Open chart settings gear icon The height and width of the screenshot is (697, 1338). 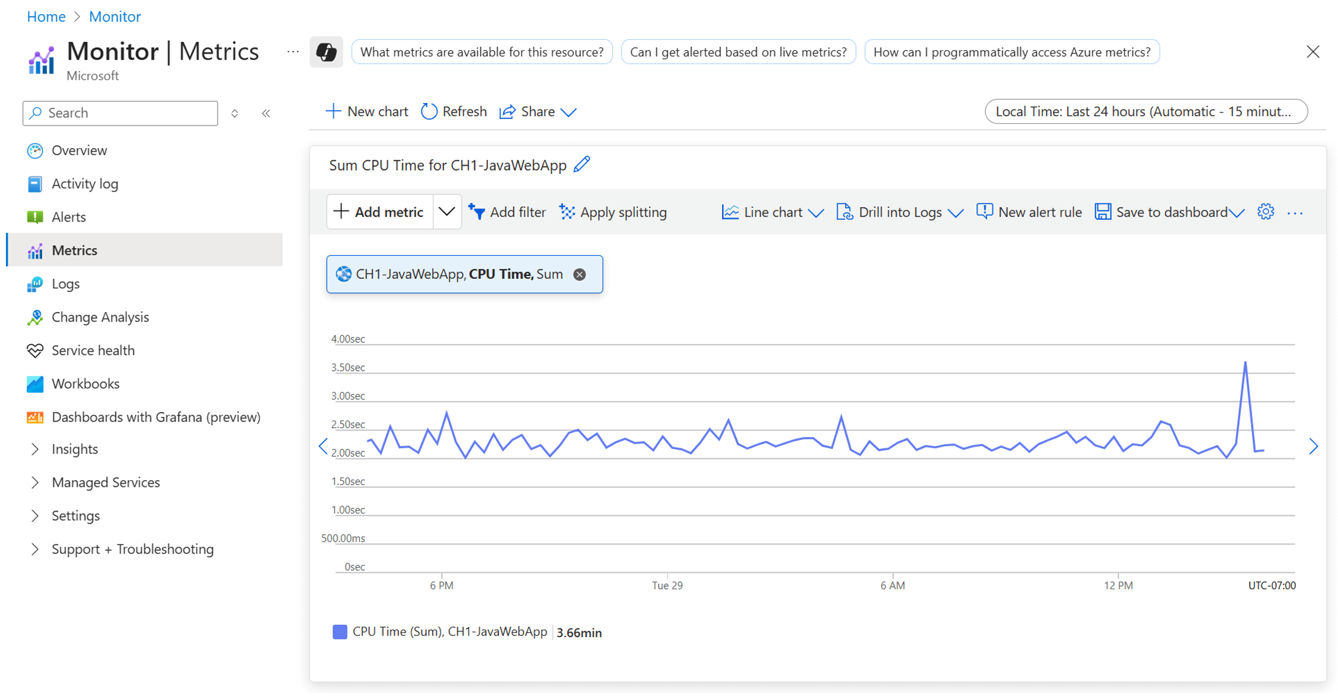tap(1265, 212)
